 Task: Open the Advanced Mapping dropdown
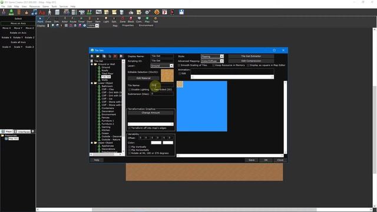click(x=212, y=61)
